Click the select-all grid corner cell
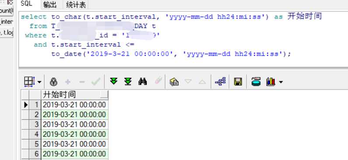Viewport: 348px width, 160px height. click(x=25, y=95)
